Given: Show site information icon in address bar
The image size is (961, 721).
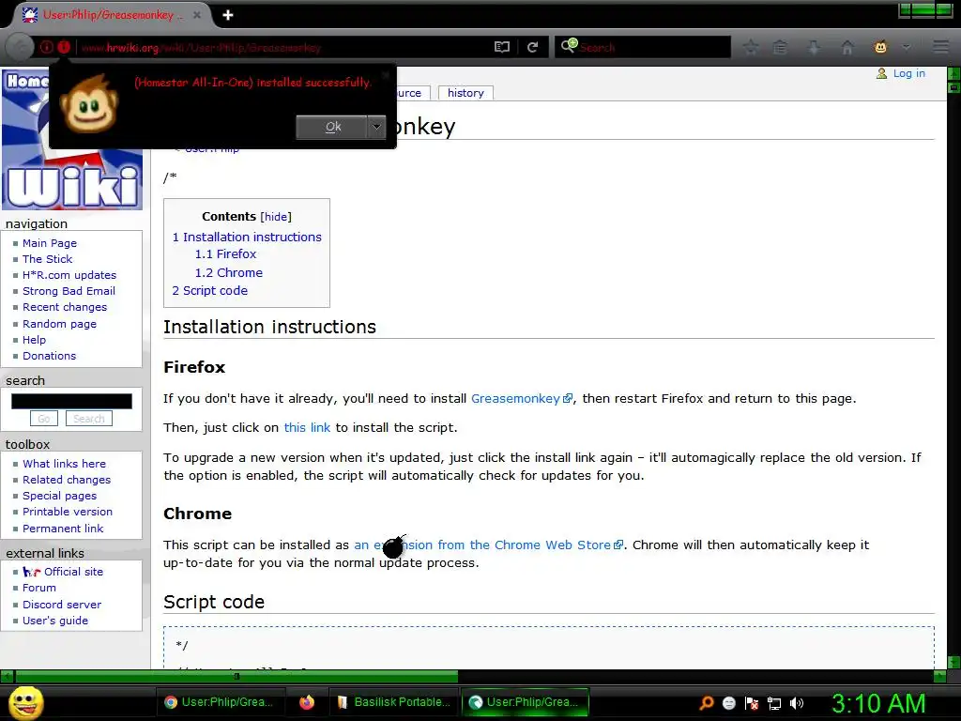Looking at the screenshot, I should click(47, 47).
